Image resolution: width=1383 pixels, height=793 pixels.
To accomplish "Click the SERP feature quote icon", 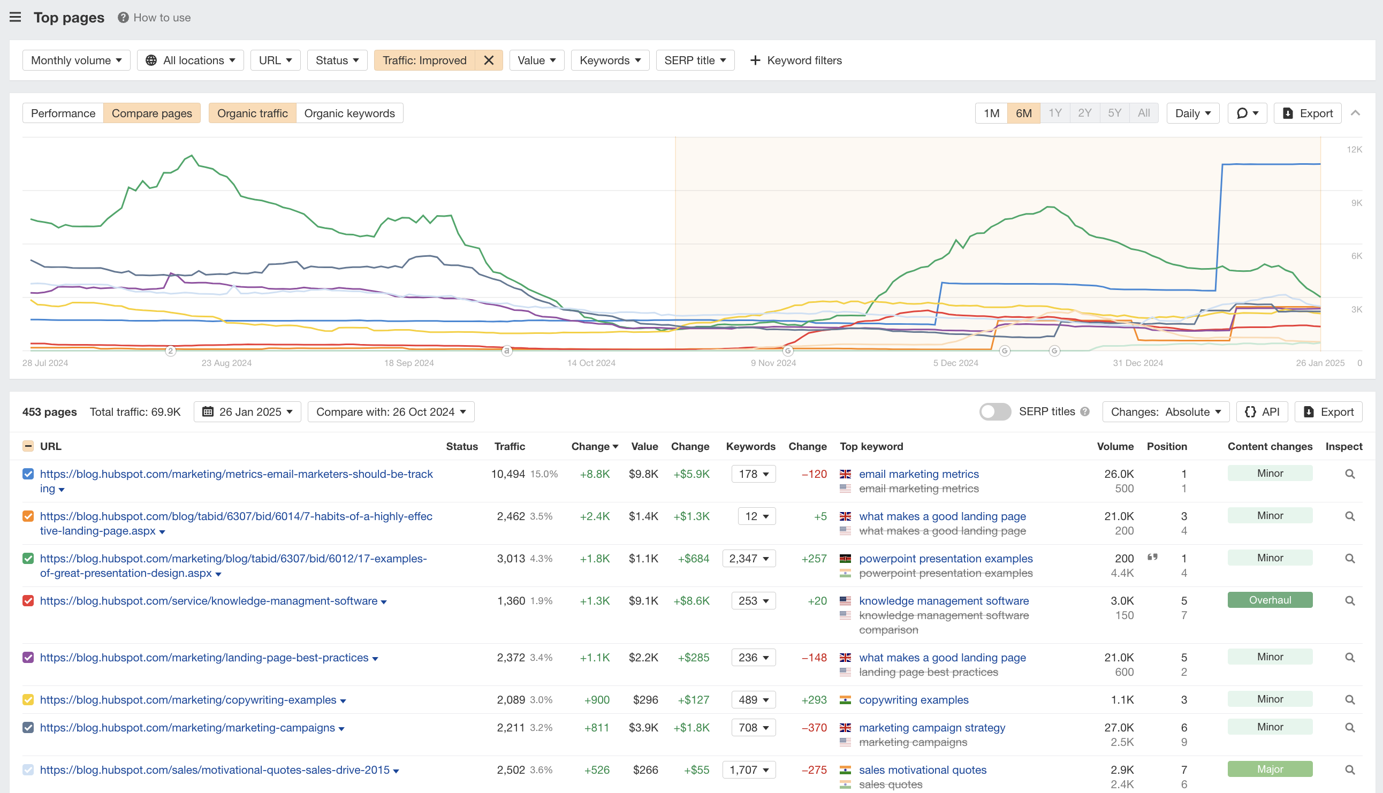I will tap(1153, 557).
